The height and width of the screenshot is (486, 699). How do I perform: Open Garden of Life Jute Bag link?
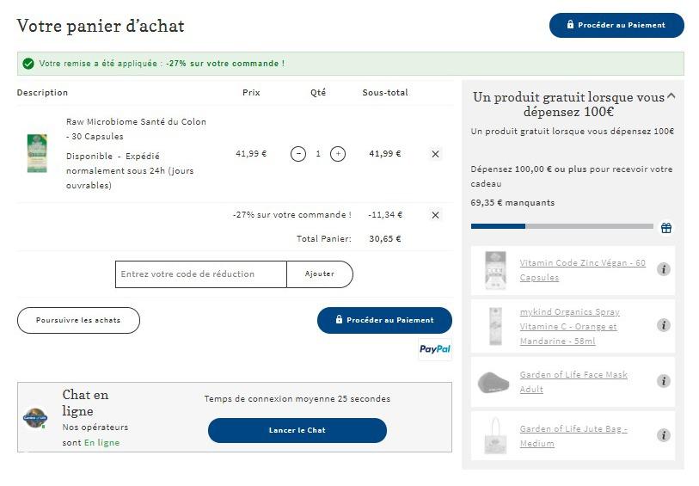[x=573, y=436]
